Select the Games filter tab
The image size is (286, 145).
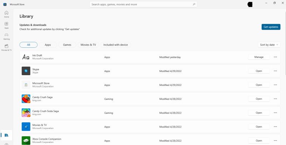coord(67,45)
